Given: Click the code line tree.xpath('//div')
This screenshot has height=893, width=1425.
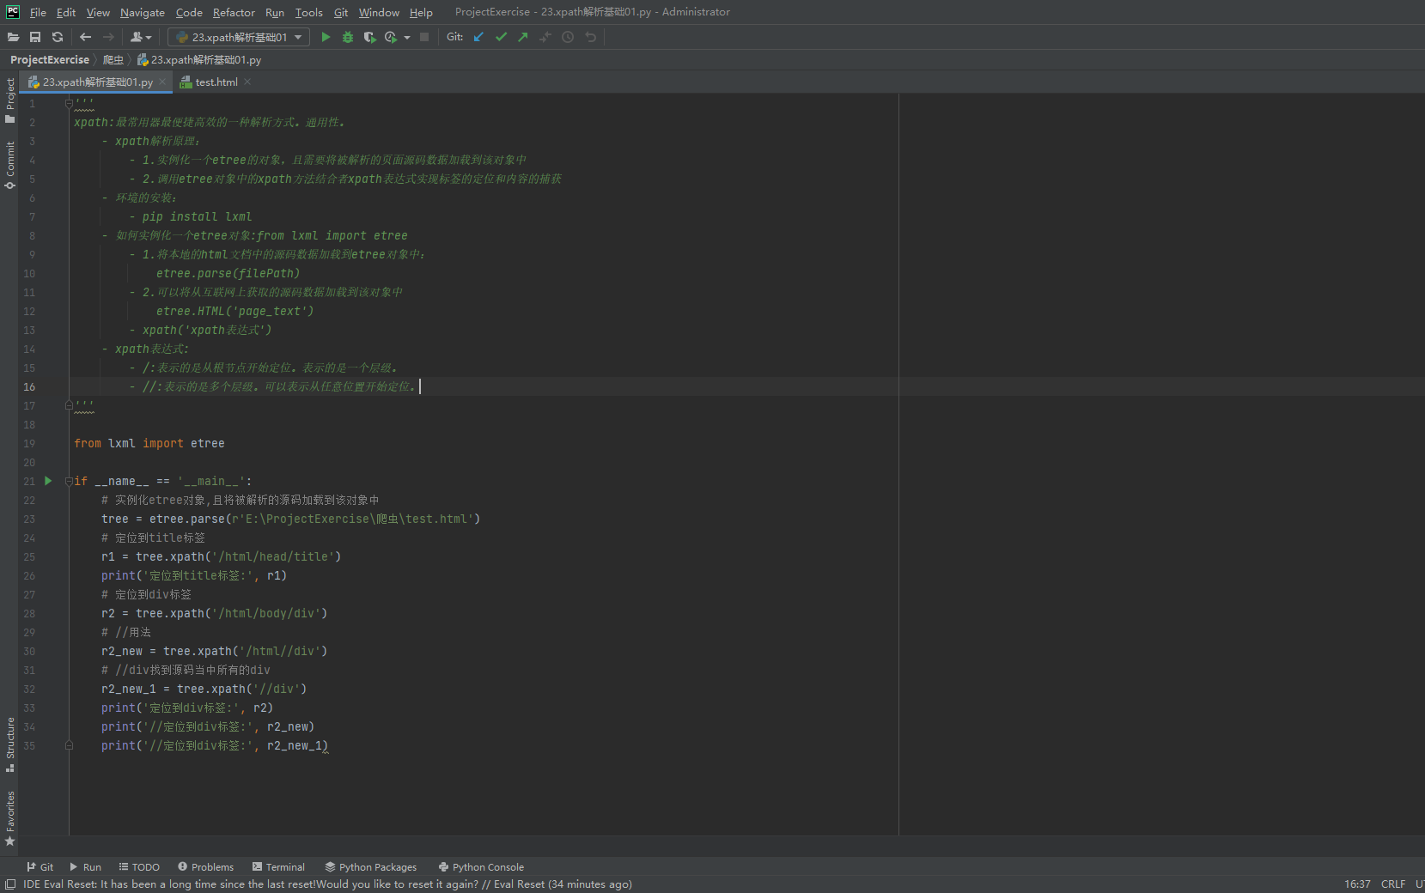Looking at the screenshot, I should [204, 689].
